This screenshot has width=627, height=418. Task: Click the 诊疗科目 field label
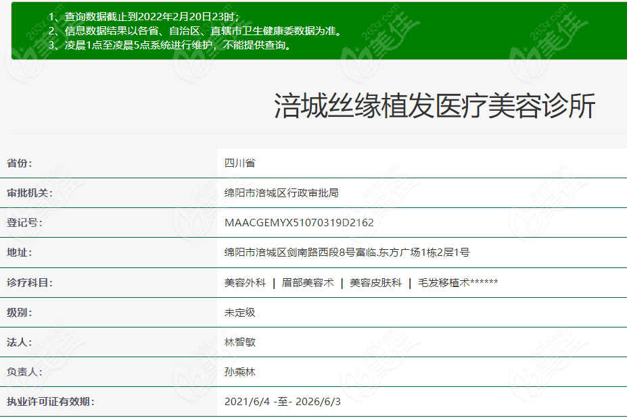29,283
